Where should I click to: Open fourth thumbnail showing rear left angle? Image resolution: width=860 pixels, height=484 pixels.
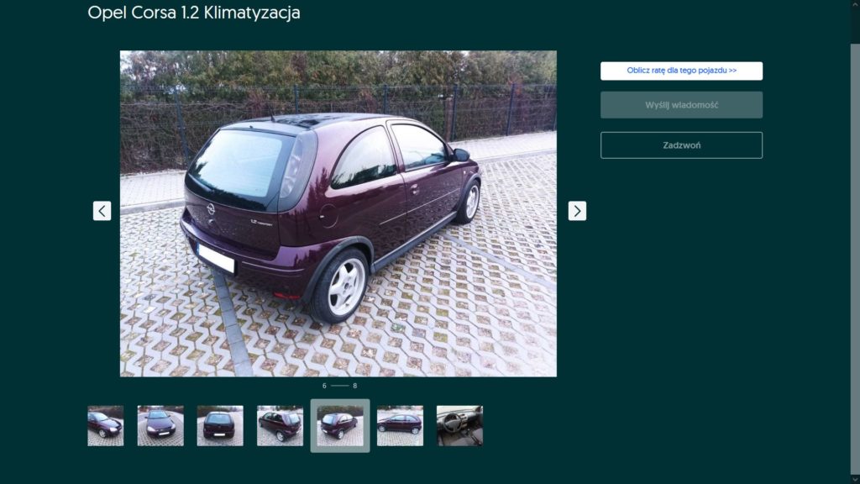[x=280, y=426]
